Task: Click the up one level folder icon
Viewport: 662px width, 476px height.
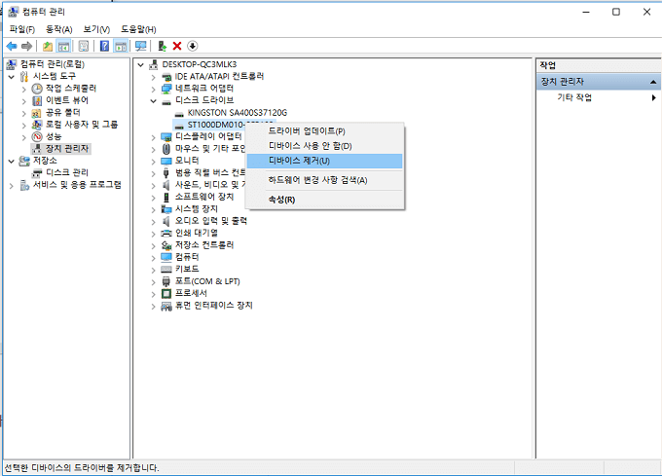Action: click(x=48, y=46)
